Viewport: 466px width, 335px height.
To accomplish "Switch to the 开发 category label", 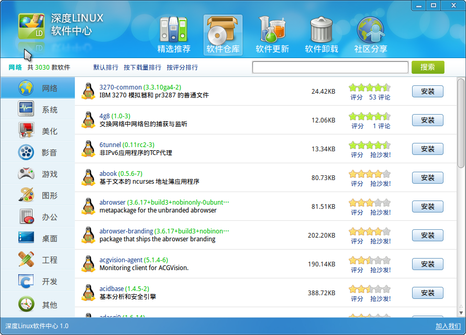I will (50, 282).
